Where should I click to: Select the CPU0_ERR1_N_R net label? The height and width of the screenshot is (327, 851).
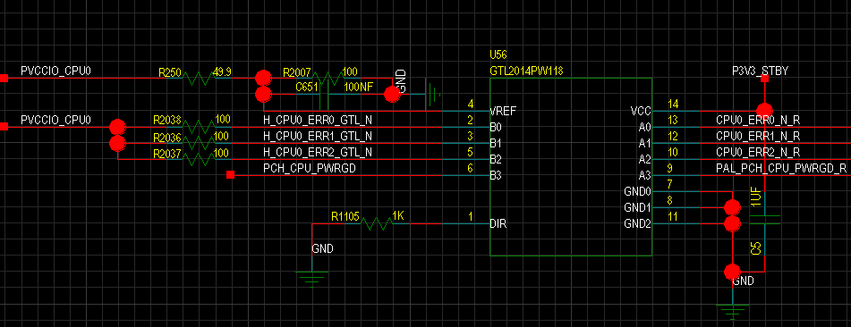[x=758, y=136]
